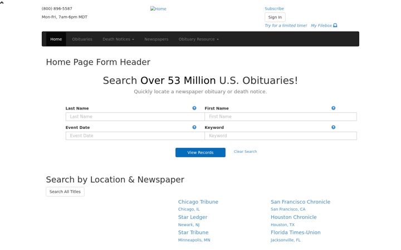The width and height of the screenshot is (401, 250).
Task: Click the San Francisco, CA location link
Action: coord(288,209)
